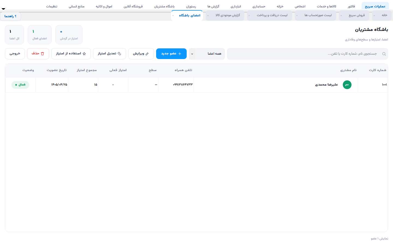Close the اعضای باشگاه tab
Image resolution: width=393 pixels, height=246 pixels.
click(173, 16)
